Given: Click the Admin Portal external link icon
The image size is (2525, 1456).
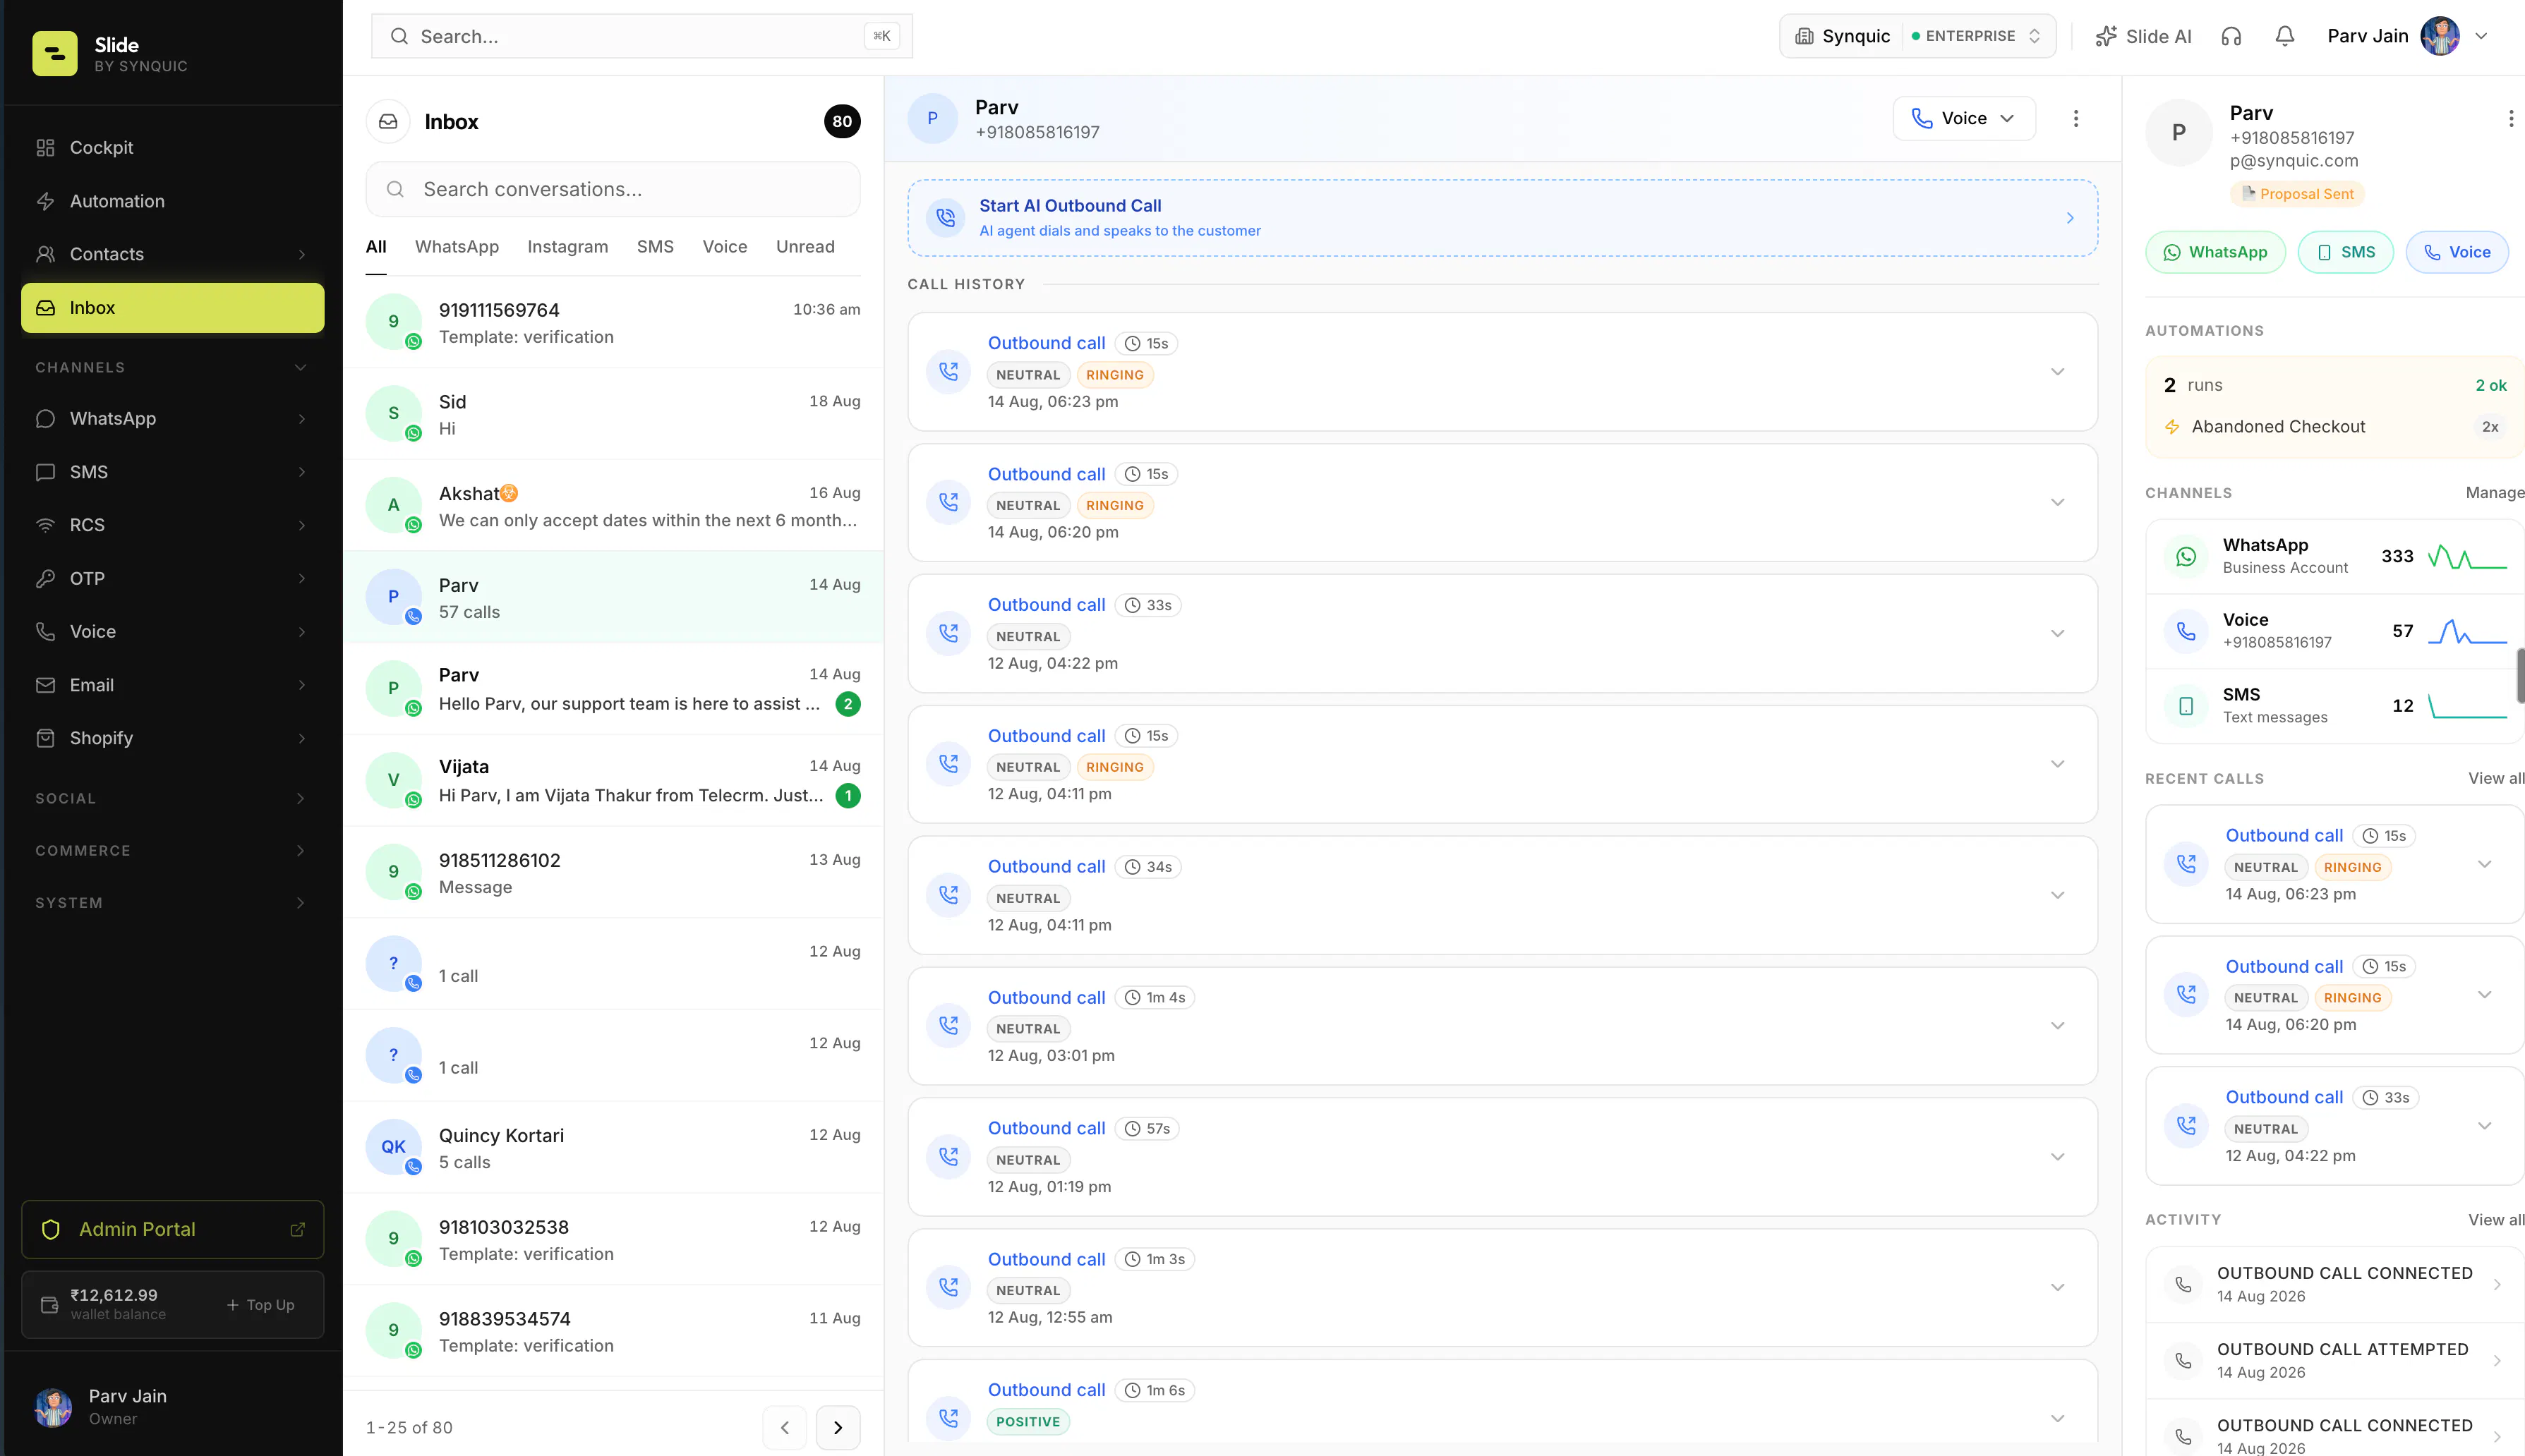Looking at the screenshot, I should point(297,1229).
